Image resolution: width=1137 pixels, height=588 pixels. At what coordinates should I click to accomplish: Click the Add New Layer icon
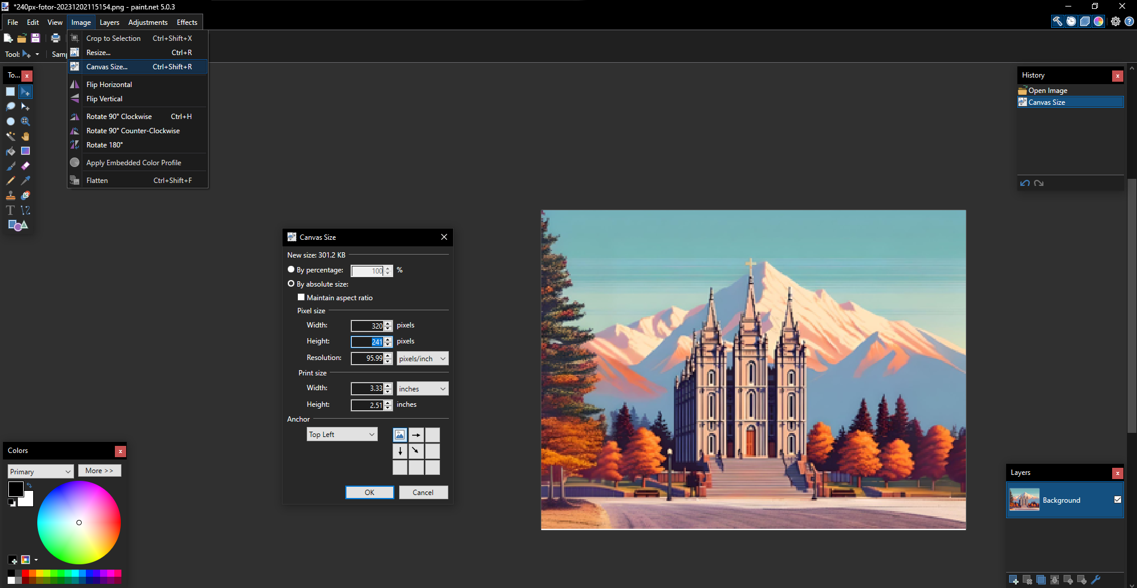[1013, 580]
